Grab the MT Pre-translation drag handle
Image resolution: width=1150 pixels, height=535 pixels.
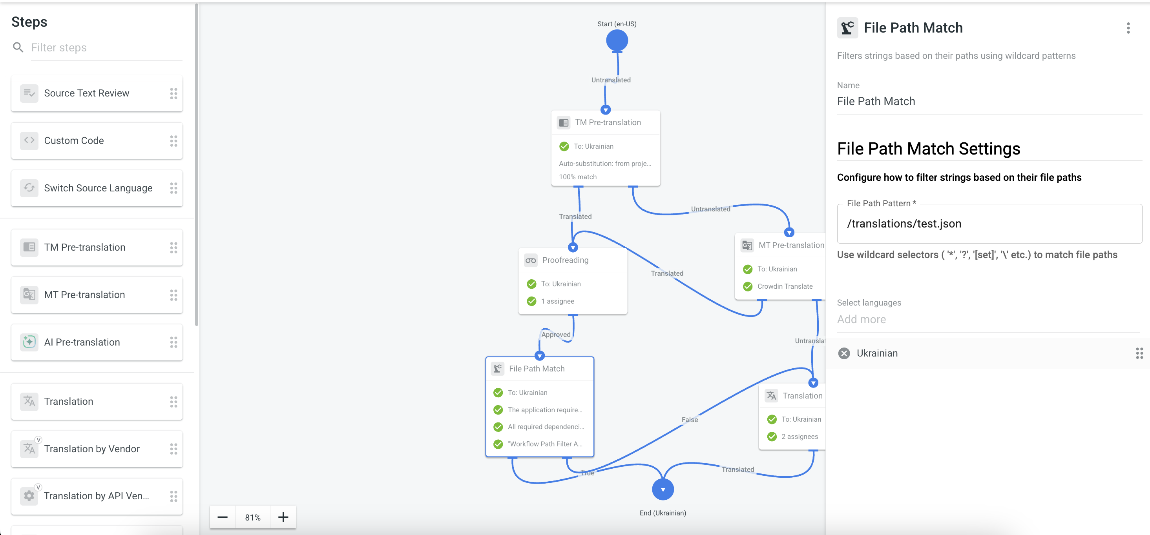(x=173, y=295)
